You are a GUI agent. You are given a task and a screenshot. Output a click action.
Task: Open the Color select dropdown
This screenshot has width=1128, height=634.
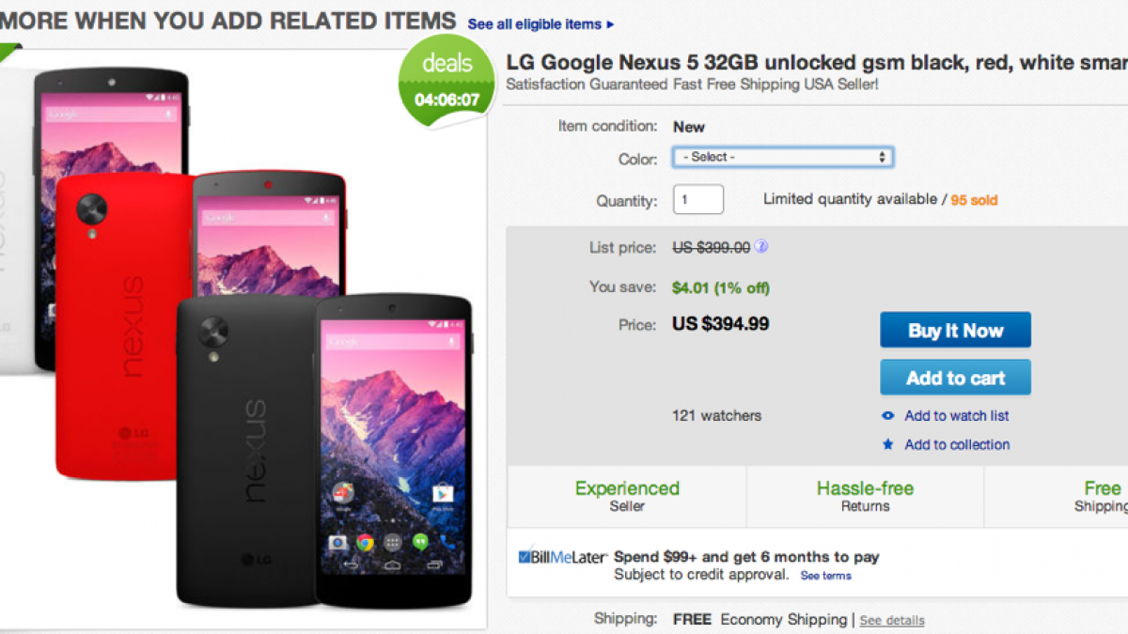click(782, 157)
